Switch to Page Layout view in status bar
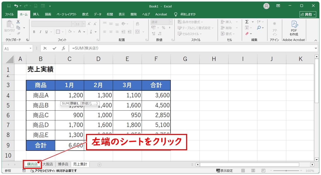The image size is (321, 175). (x=253, y=171)
